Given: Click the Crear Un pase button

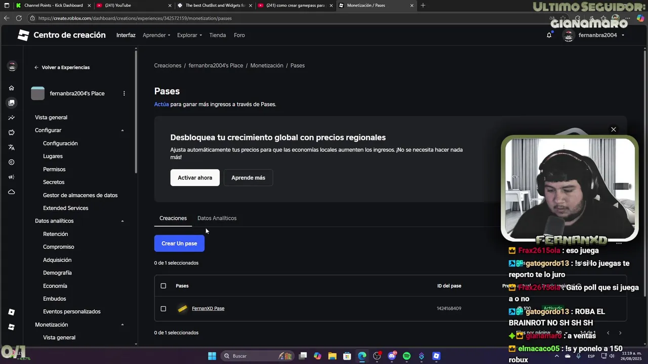Looking at the screenshot, I should point(179,244).
